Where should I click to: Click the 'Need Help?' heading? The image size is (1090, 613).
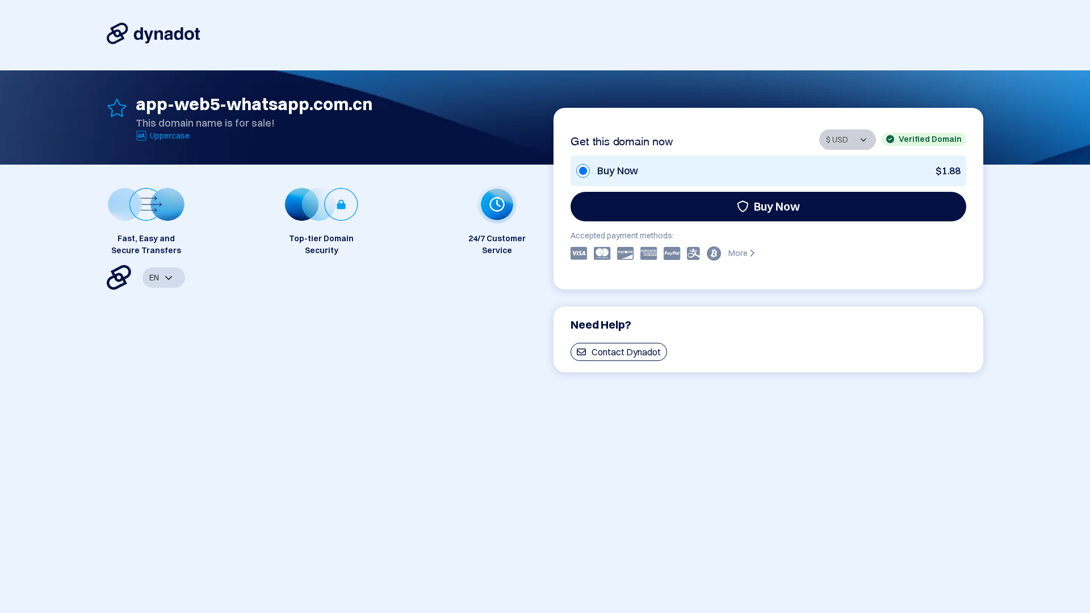point(601,325)
